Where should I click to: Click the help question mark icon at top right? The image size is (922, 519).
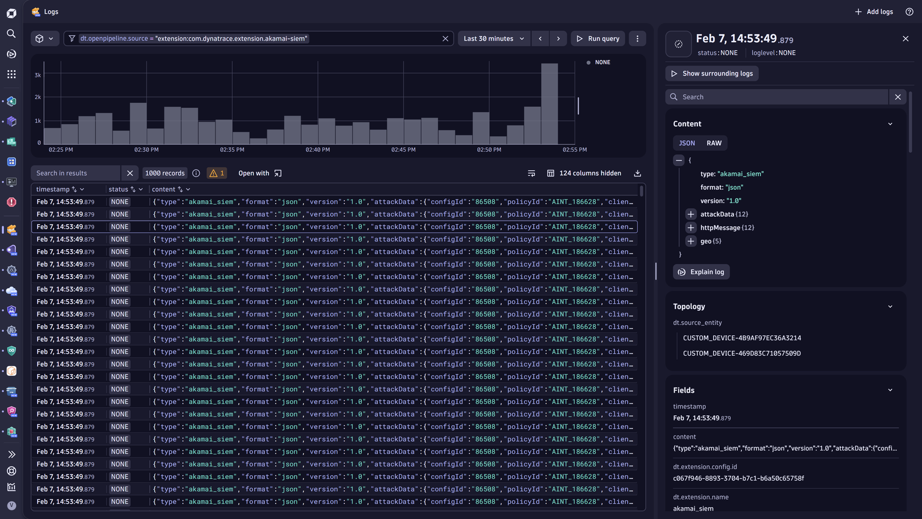coord(909,12)
